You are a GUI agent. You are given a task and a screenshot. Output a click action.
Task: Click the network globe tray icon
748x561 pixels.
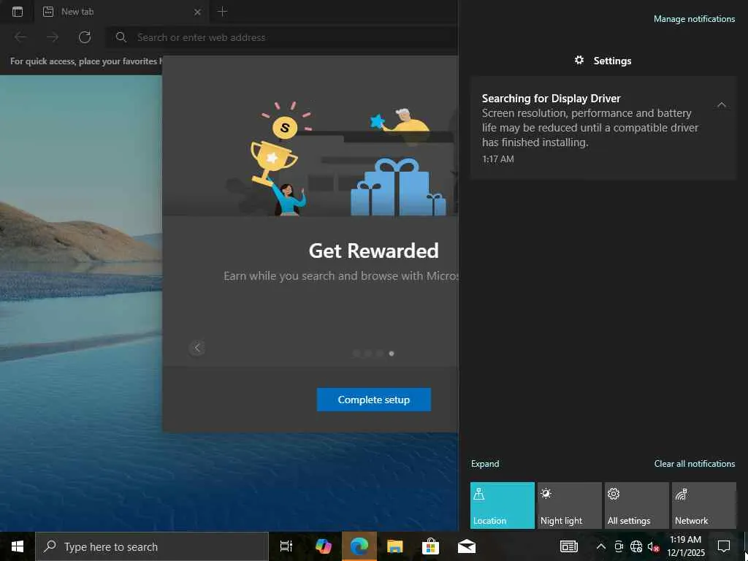point(636,546)
